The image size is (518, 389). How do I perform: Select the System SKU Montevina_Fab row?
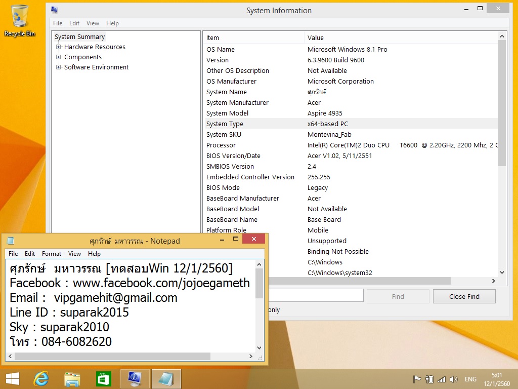[351, 134]
